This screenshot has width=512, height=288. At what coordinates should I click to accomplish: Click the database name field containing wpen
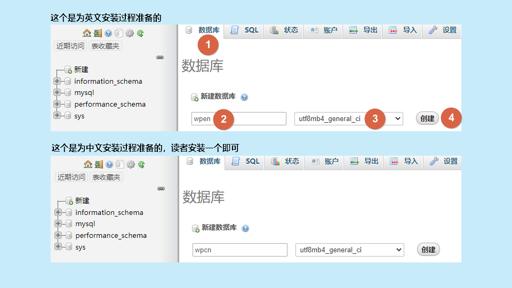(x=239, y=118)
